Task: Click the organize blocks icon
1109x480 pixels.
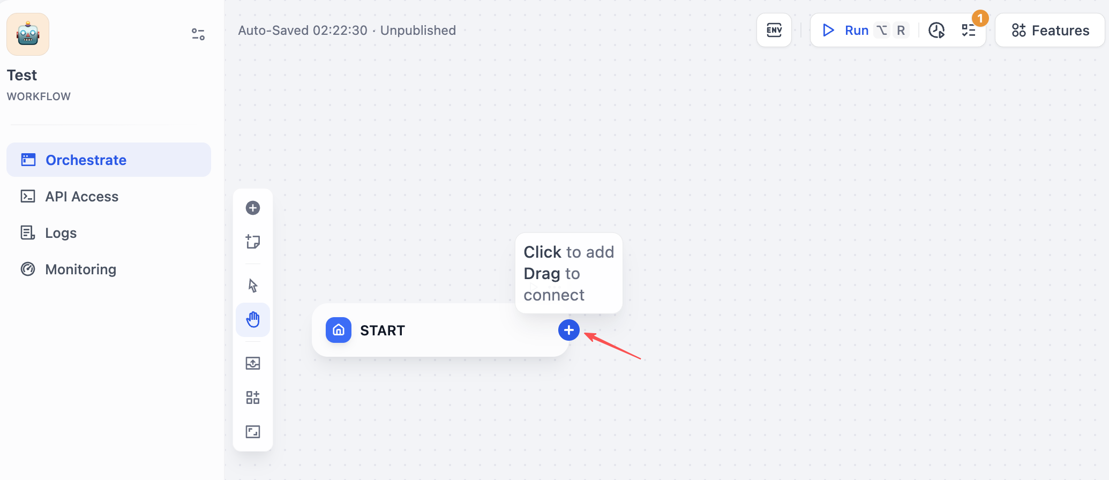Action: tap(253, 397)
